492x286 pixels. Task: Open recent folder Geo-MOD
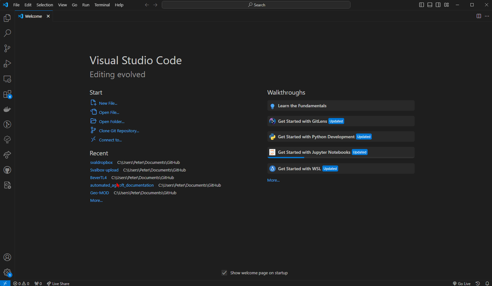[x=100, y=193]
